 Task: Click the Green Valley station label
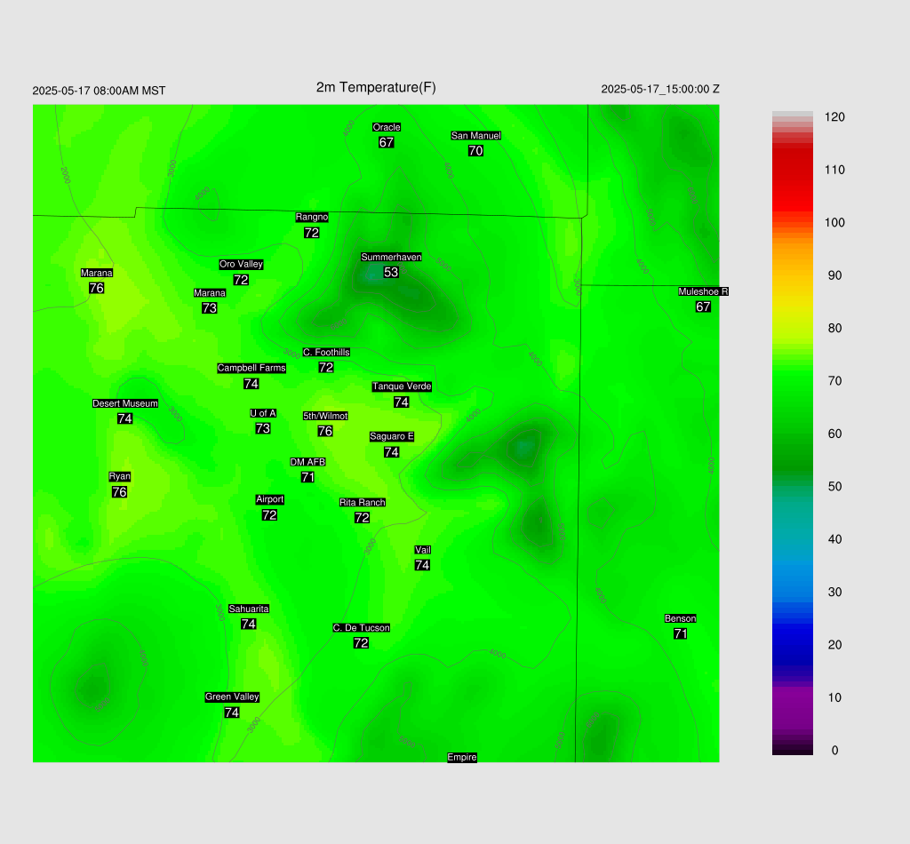coord(232,697)
